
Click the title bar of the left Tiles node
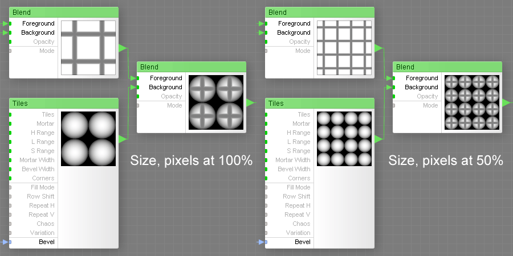tap(63, 103)
